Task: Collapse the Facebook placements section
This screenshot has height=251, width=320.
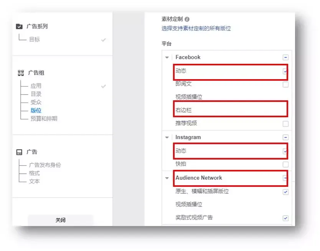Action: point(167,57)
